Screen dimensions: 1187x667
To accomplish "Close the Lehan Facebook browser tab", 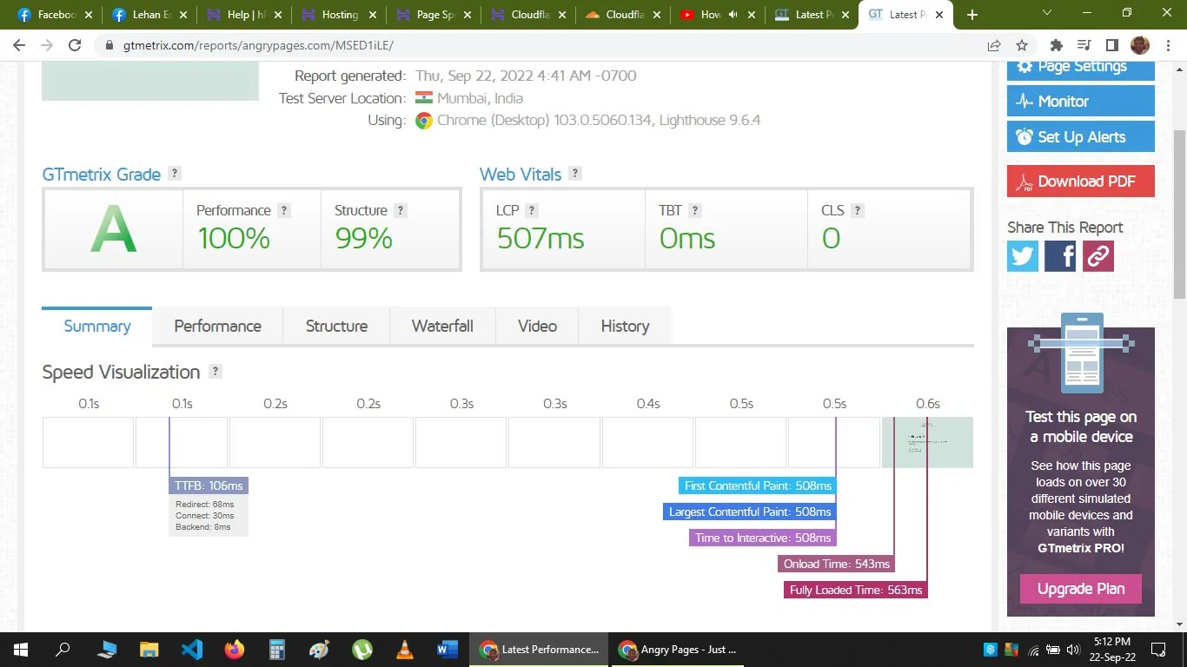I will pos(182,15).
